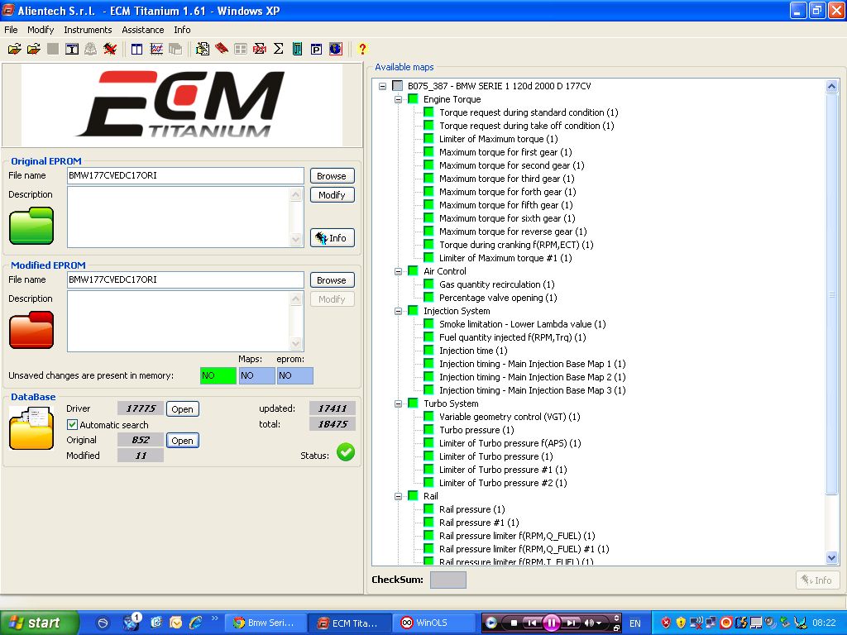Toggle checkbox for Gas quantity recirculation (1)
This screenshot has width=847, height=635.
[429, 284]
